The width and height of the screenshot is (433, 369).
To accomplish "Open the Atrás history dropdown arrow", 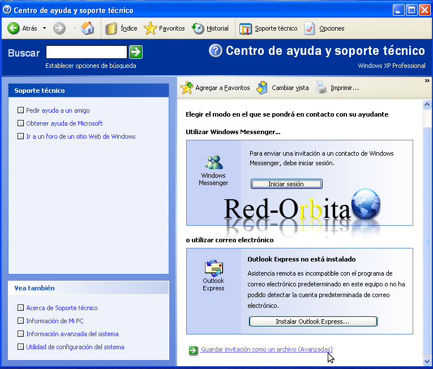I will coord(44,28).
